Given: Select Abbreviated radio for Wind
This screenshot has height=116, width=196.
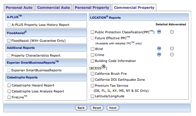Looking at the screenshot, I should click(x=172, y=49).
